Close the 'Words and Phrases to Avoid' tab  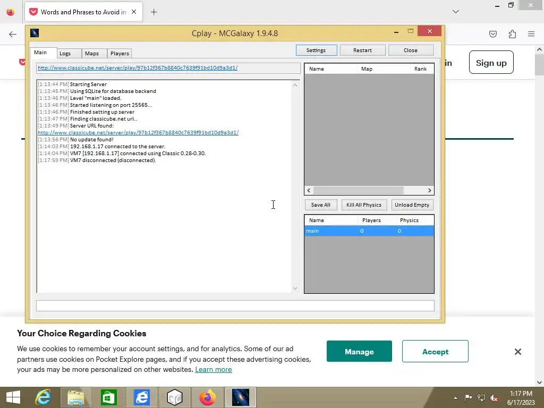click(x=134, y=12)
